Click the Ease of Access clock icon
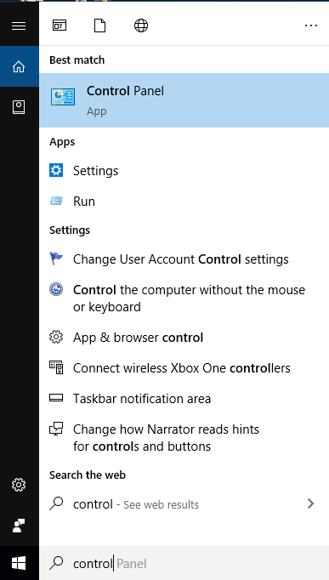This screenshot has height=580, width=329. [x=56, y=290]
